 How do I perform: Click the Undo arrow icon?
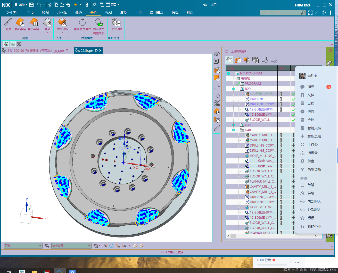[39, 5]
